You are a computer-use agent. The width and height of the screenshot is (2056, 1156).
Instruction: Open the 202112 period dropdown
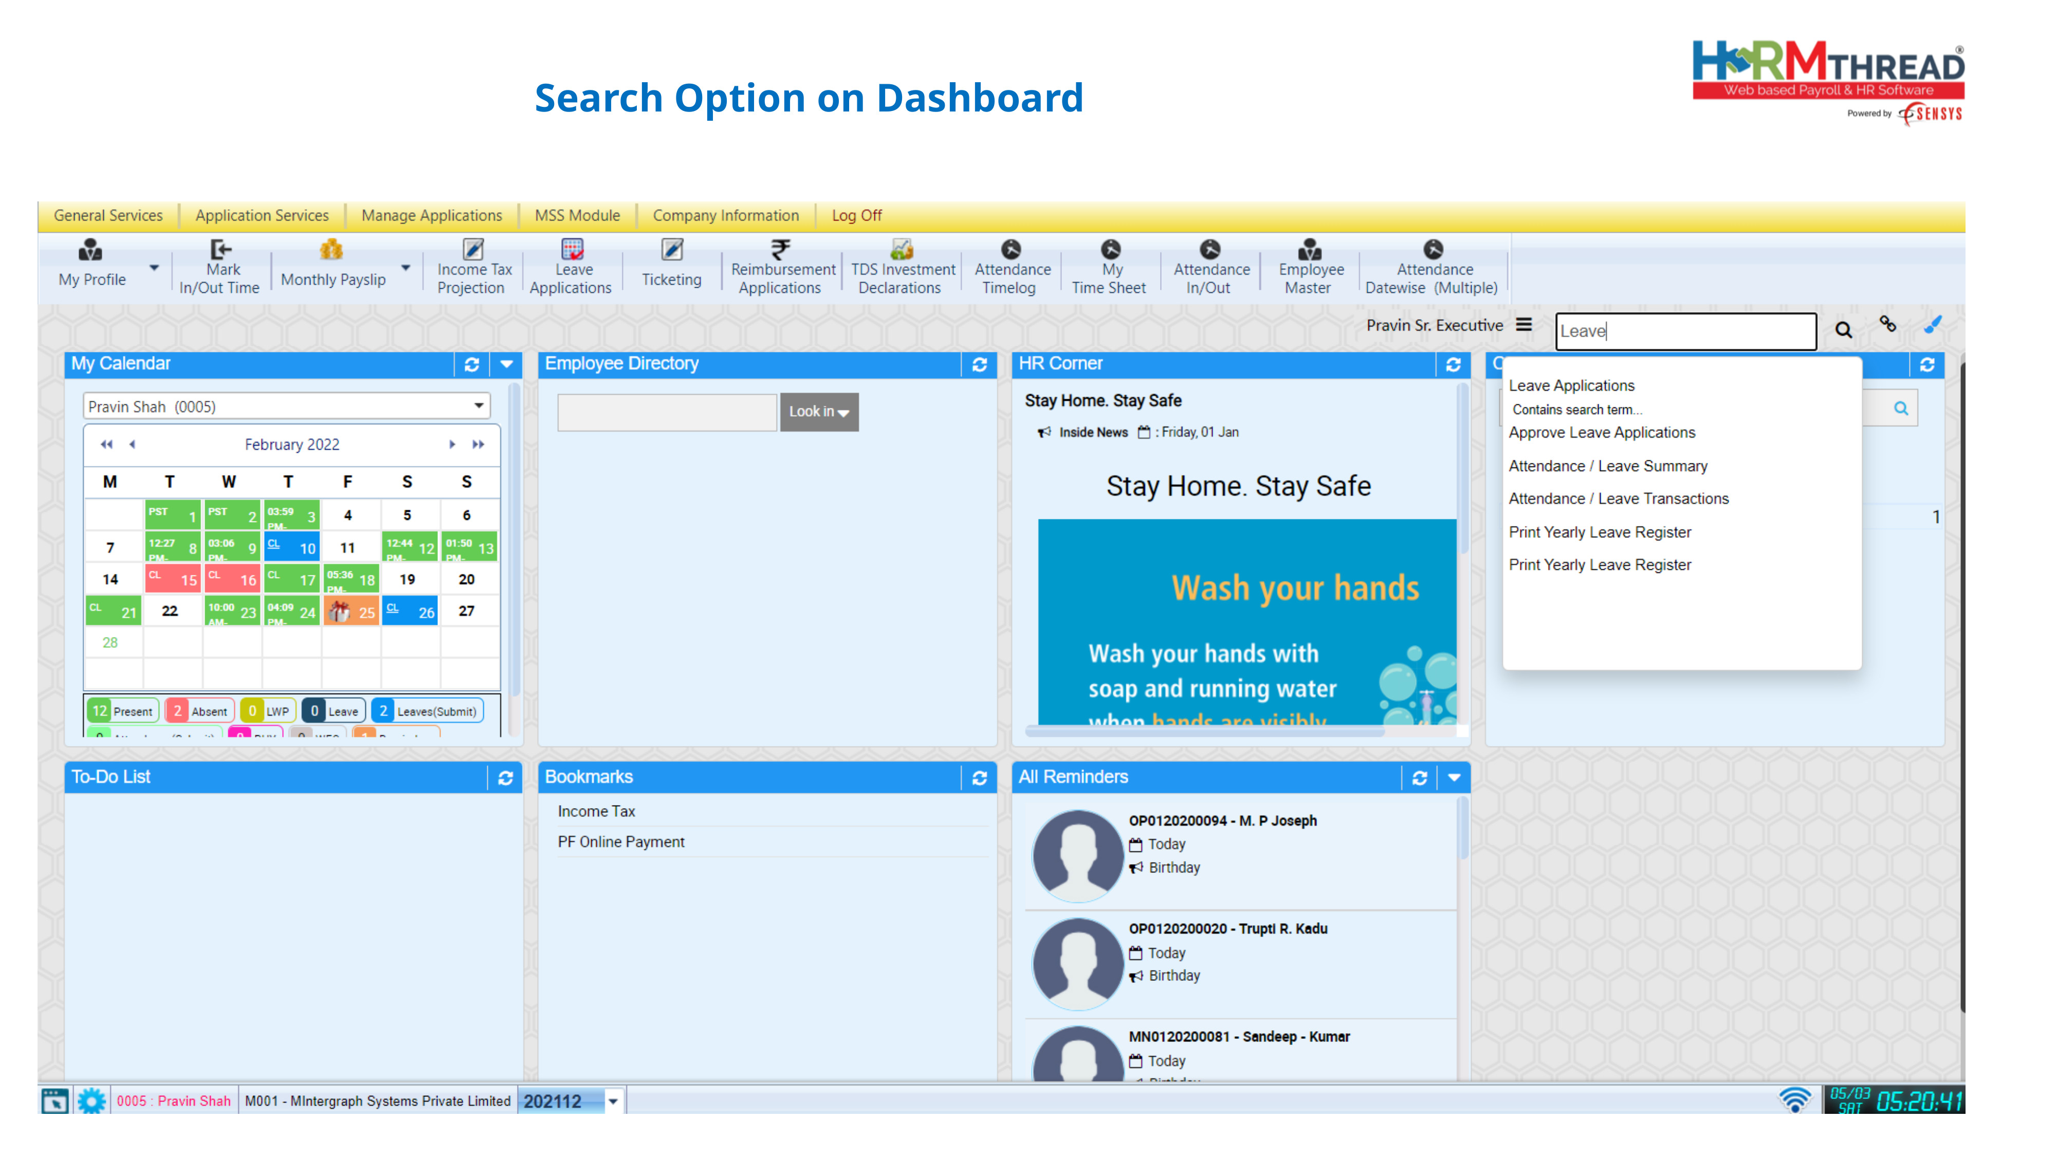coord(613,1102)
